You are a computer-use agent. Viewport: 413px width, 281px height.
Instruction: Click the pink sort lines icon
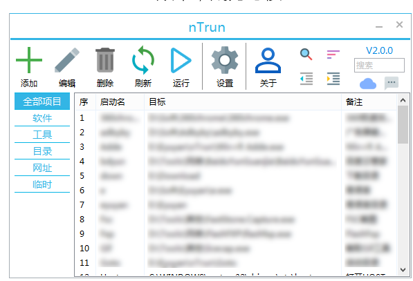(x=333, y=55)
